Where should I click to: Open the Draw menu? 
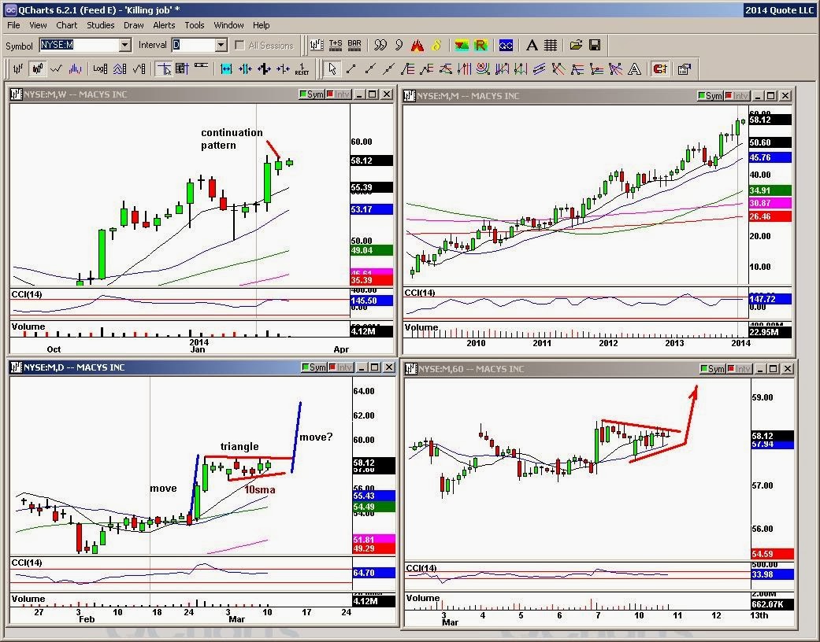pos(134,25)
